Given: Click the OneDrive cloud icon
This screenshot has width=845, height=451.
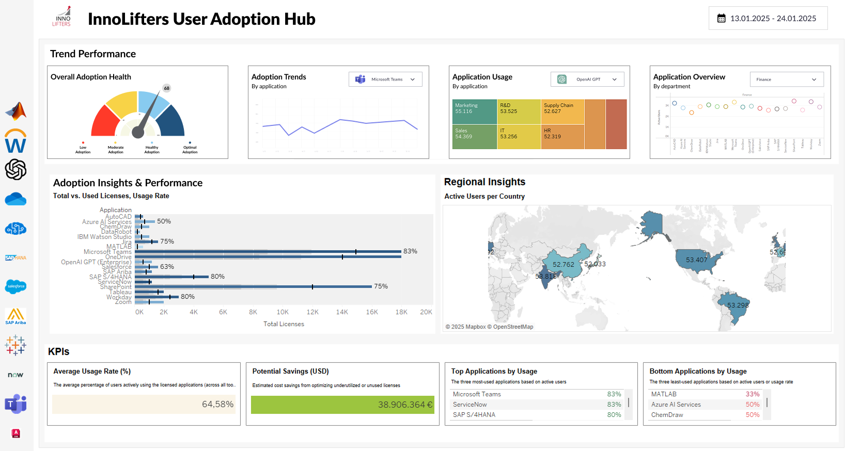Looking at the screenshot, I should (15, 199).
